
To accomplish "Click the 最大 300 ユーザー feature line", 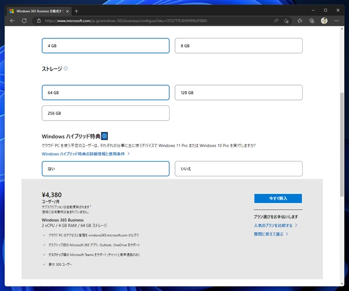I will 60,264.
